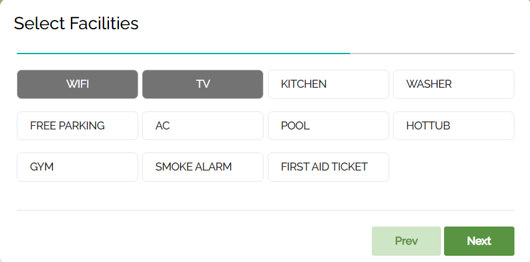Pick the GYM facility

pos(77,167)
